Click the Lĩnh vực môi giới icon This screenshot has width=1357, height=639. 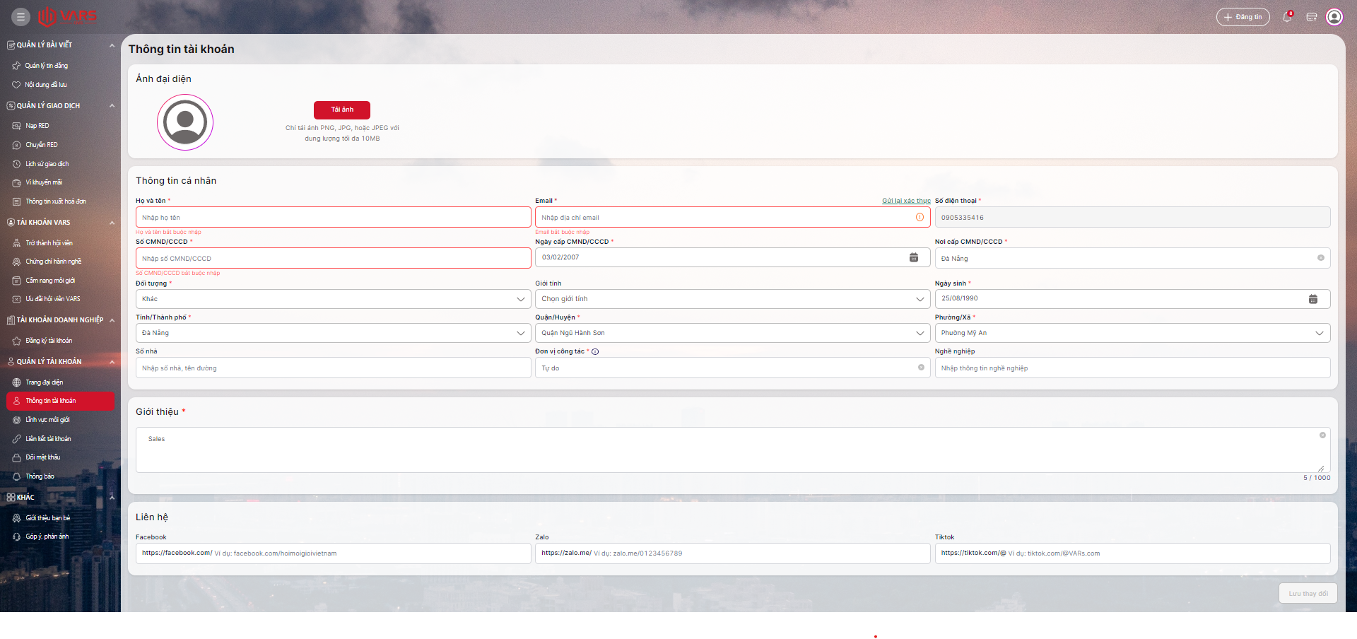(x=17, y=420)
